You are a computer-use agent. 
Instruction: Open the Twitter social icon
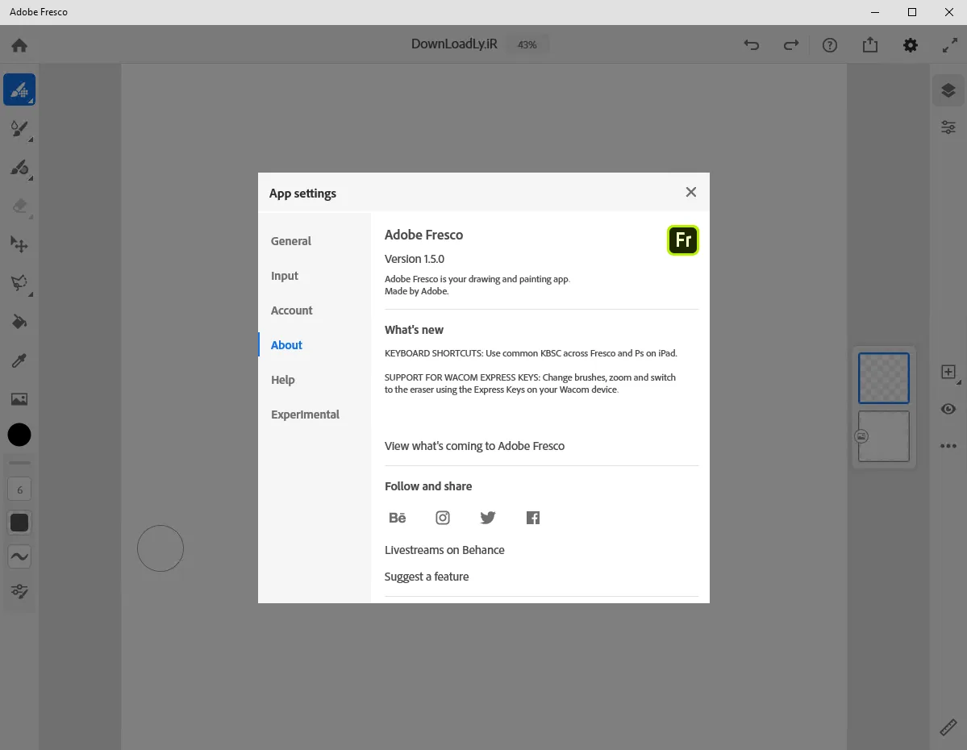click(x=488, y=518)
